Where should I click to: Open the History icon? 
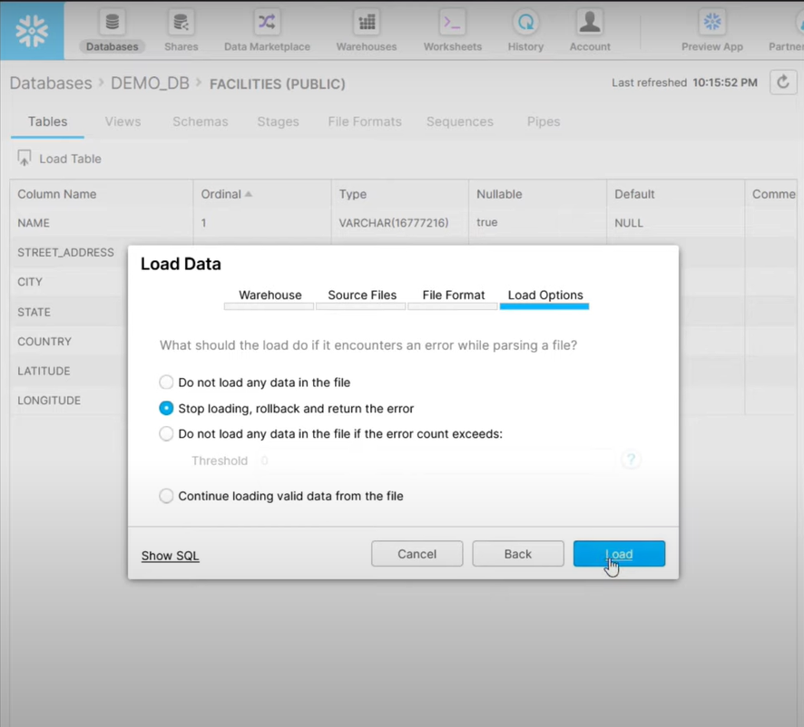pos(525,22)
